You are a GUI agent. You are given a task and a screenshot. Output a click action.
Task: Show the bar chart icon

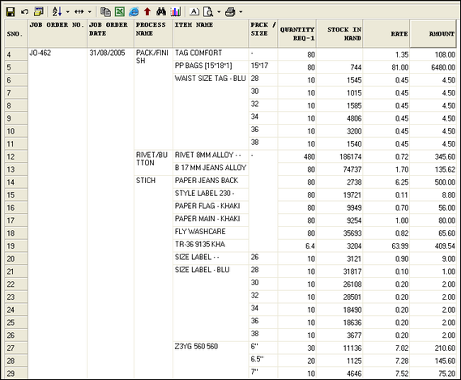[176, 12]
